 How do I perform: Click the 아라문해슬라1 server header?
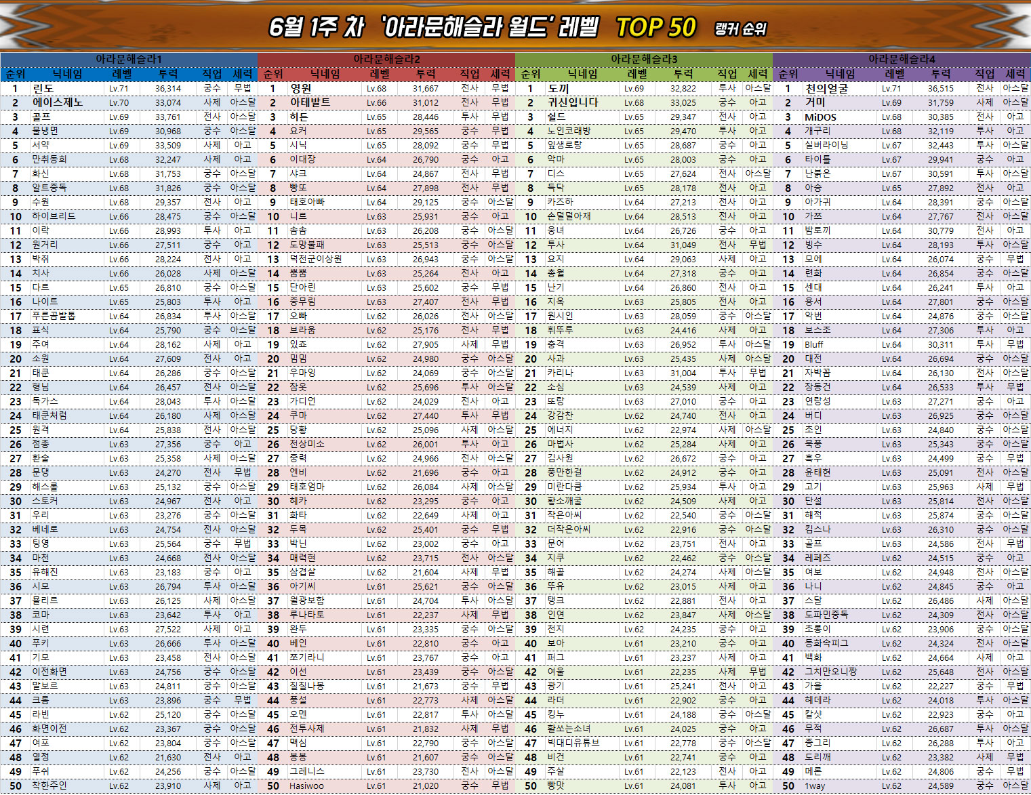point(129,59)
